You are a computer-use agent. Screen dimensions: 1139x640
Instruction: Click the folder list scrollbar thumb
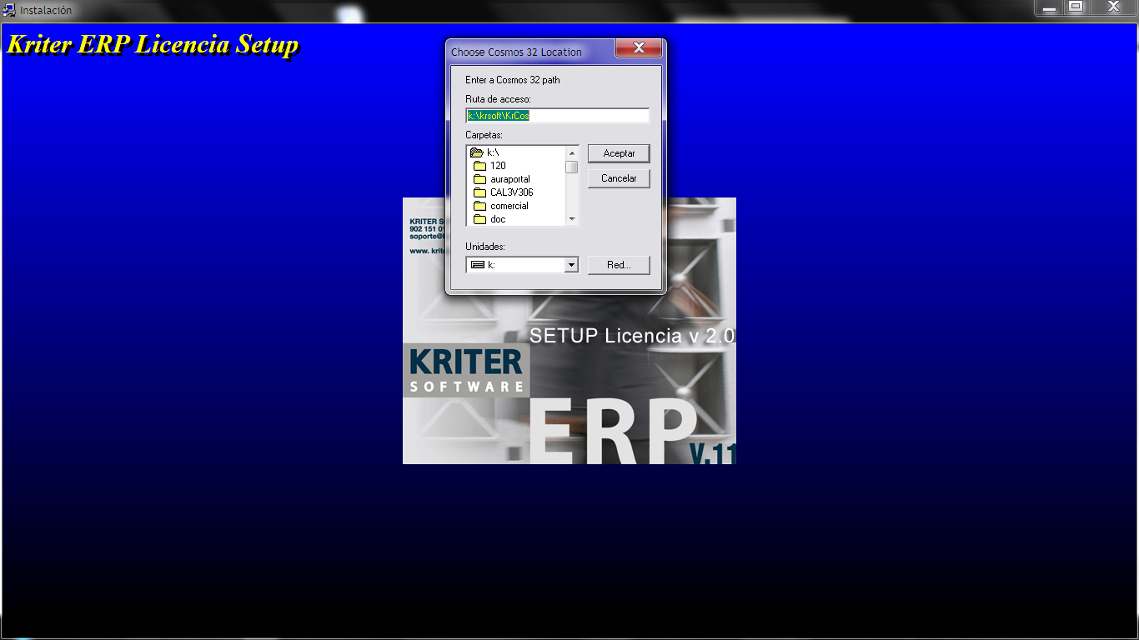[x=572, y=166]
